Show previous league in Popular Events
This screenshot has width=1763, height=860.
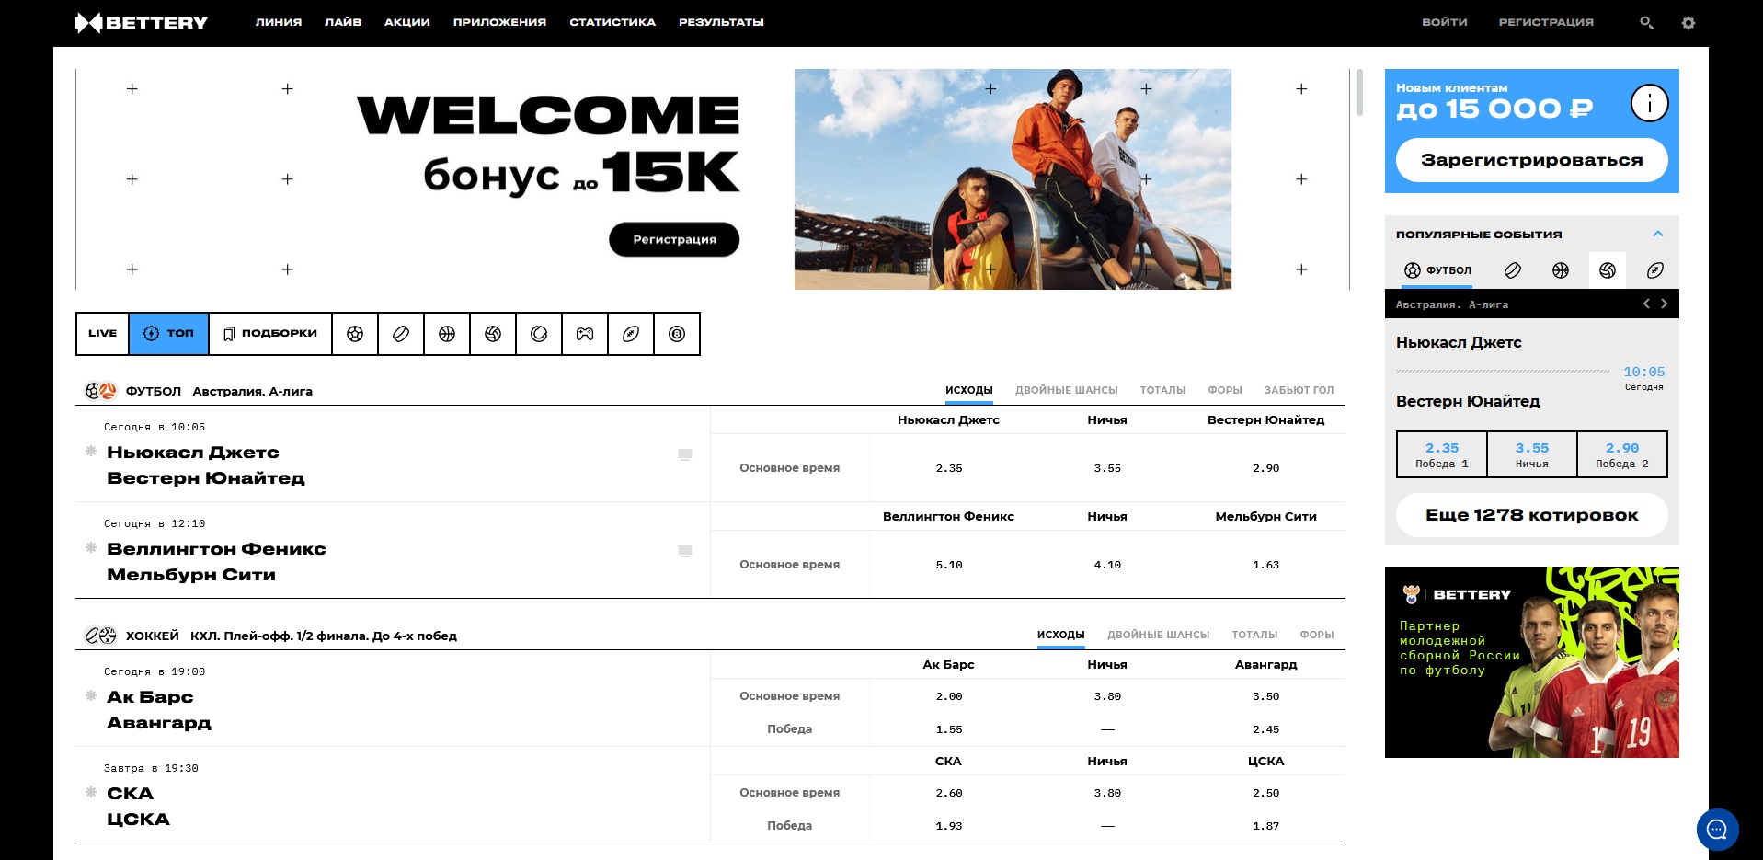[x=1646, y=304]
